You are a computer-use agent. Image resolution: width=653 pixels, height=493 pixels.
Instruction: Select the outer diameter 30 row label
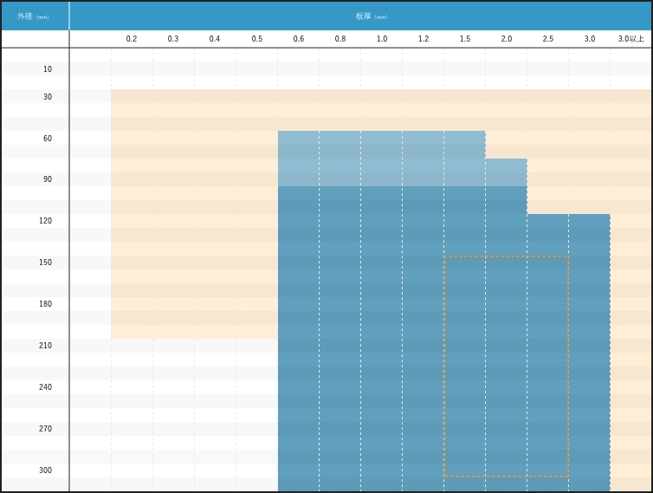point(48,97)
